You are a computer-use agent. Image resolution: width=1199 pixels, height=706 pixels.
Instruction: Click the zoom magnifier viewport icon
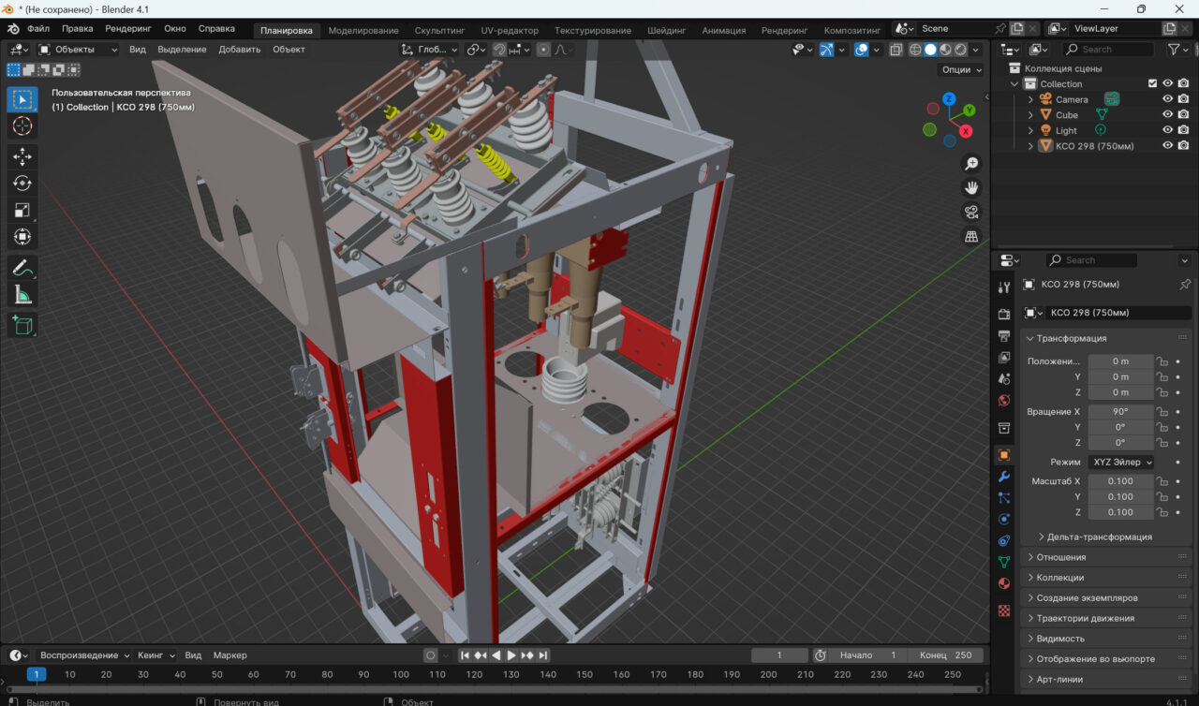(x=971, y=164)
